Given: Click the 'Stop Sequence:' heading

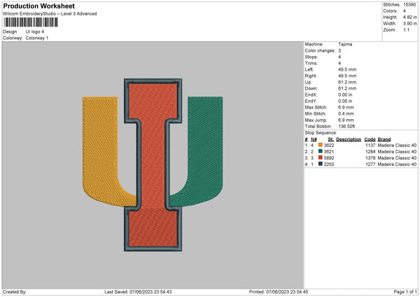Looking at the screenshot, I should pyautogui.click(x=321, y=132).
